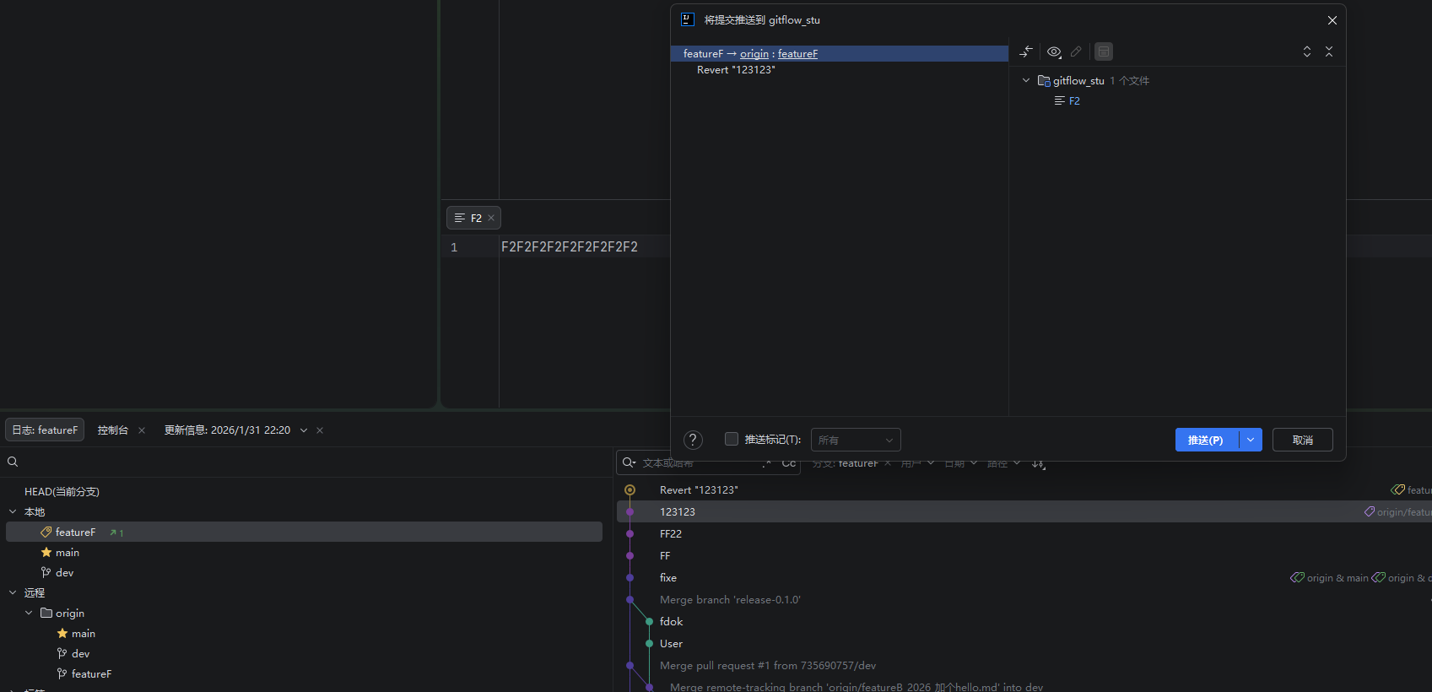Click the branch search magnifier icon
The width and height of the screenshot is (1432, 692).
(13, 462)
